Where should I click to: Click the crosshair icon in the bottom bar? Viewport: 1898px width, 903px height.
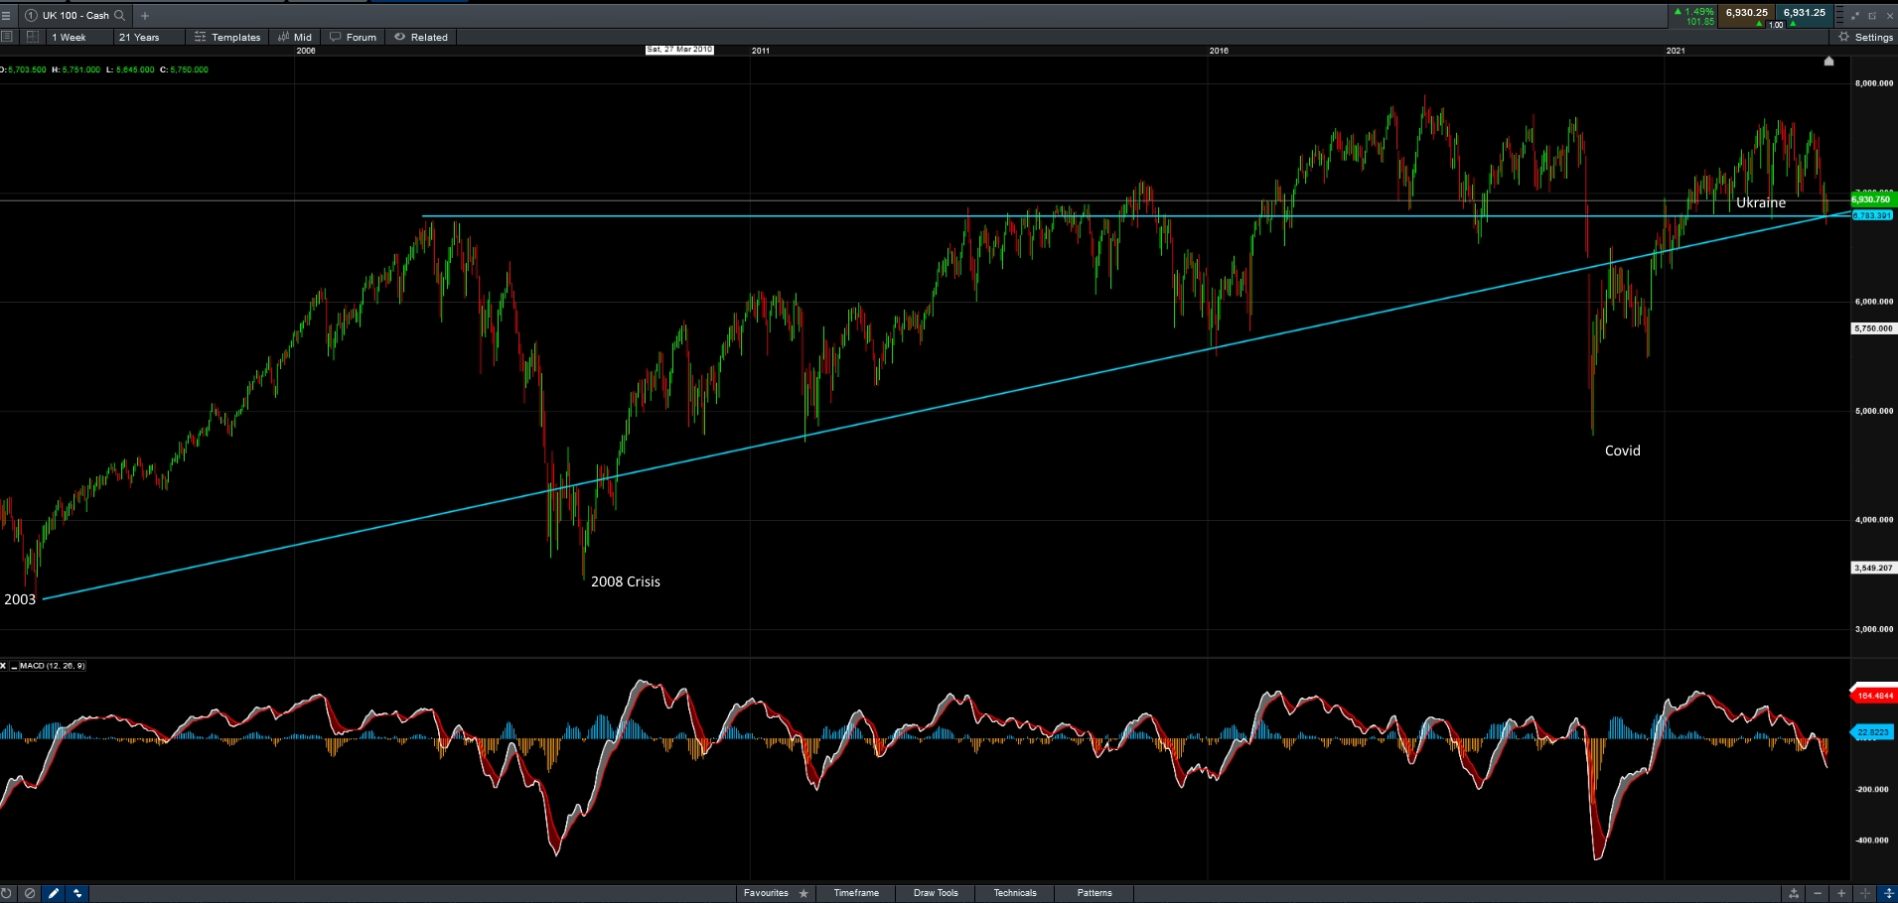[1865, 893]
